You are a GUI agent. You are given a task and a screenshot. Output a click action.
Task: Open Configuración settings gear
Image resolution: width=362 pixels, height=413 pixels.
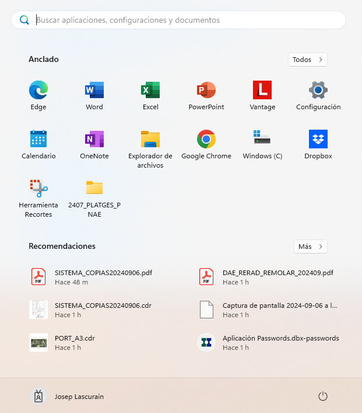pos(318,90)
